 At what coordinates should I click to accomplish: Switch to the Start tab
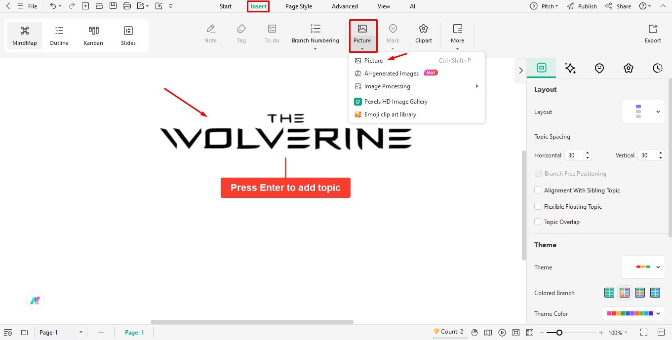tap(226, 6)
